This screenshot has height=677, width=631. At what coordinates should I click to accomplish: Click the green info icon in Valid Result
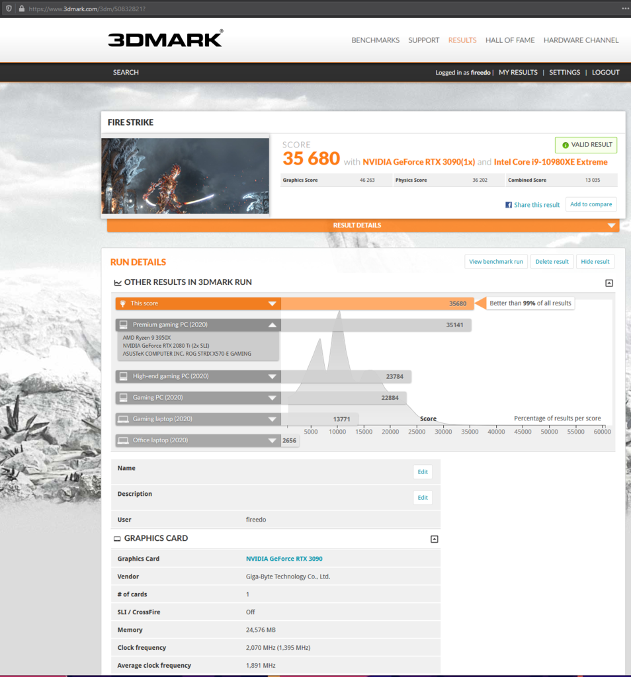click(x=566, y=145)
